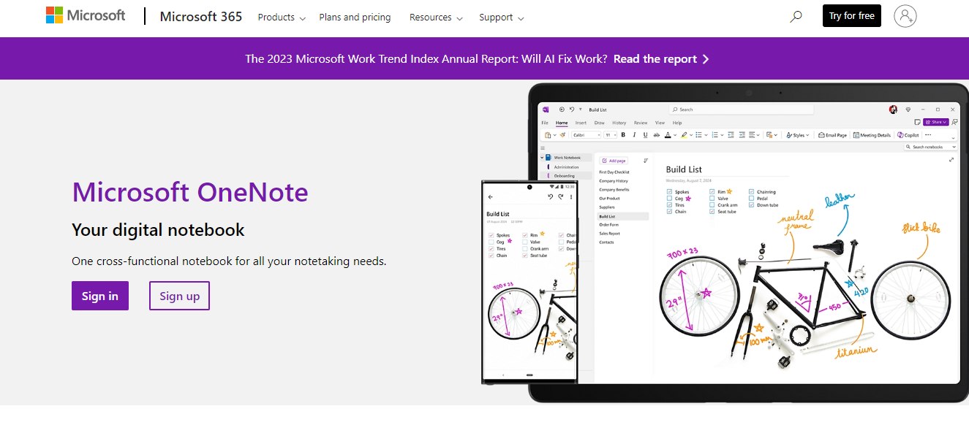
Task: Apply Bold from the tablet ribbon
Action: tap(623, 135)
